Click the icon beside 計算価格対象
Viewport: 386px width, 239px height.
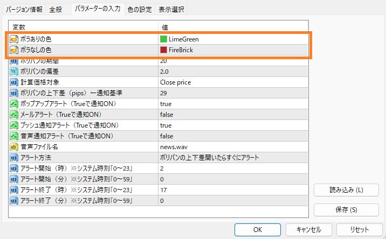(x=15, y=82)
